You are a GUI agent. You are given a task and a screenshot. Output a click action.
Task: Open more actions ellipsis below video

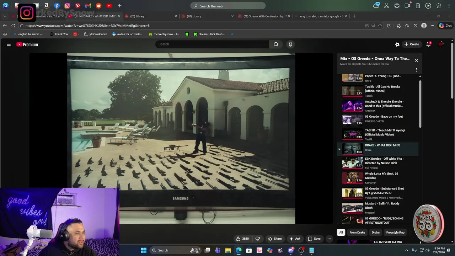click(x=329, y=239)
